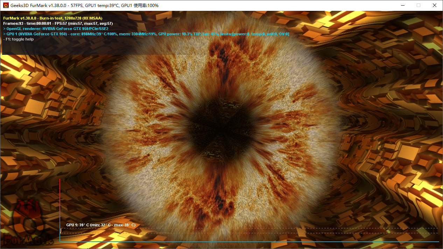This screenshot has height=249, width=443.
Task: Click the Geeks3D FurMark window title text
Action: click(x=84, y=6)
